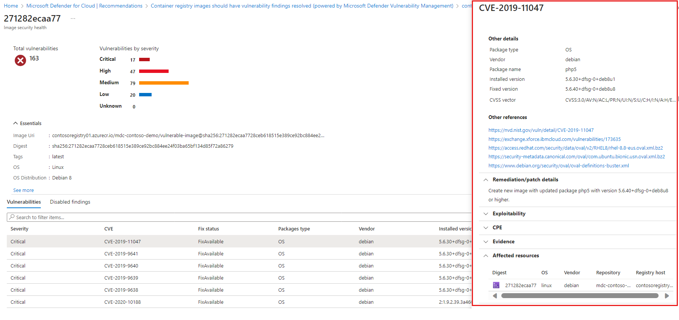
Task: Select the CVE-2019-9640 row
Action: 239,266
